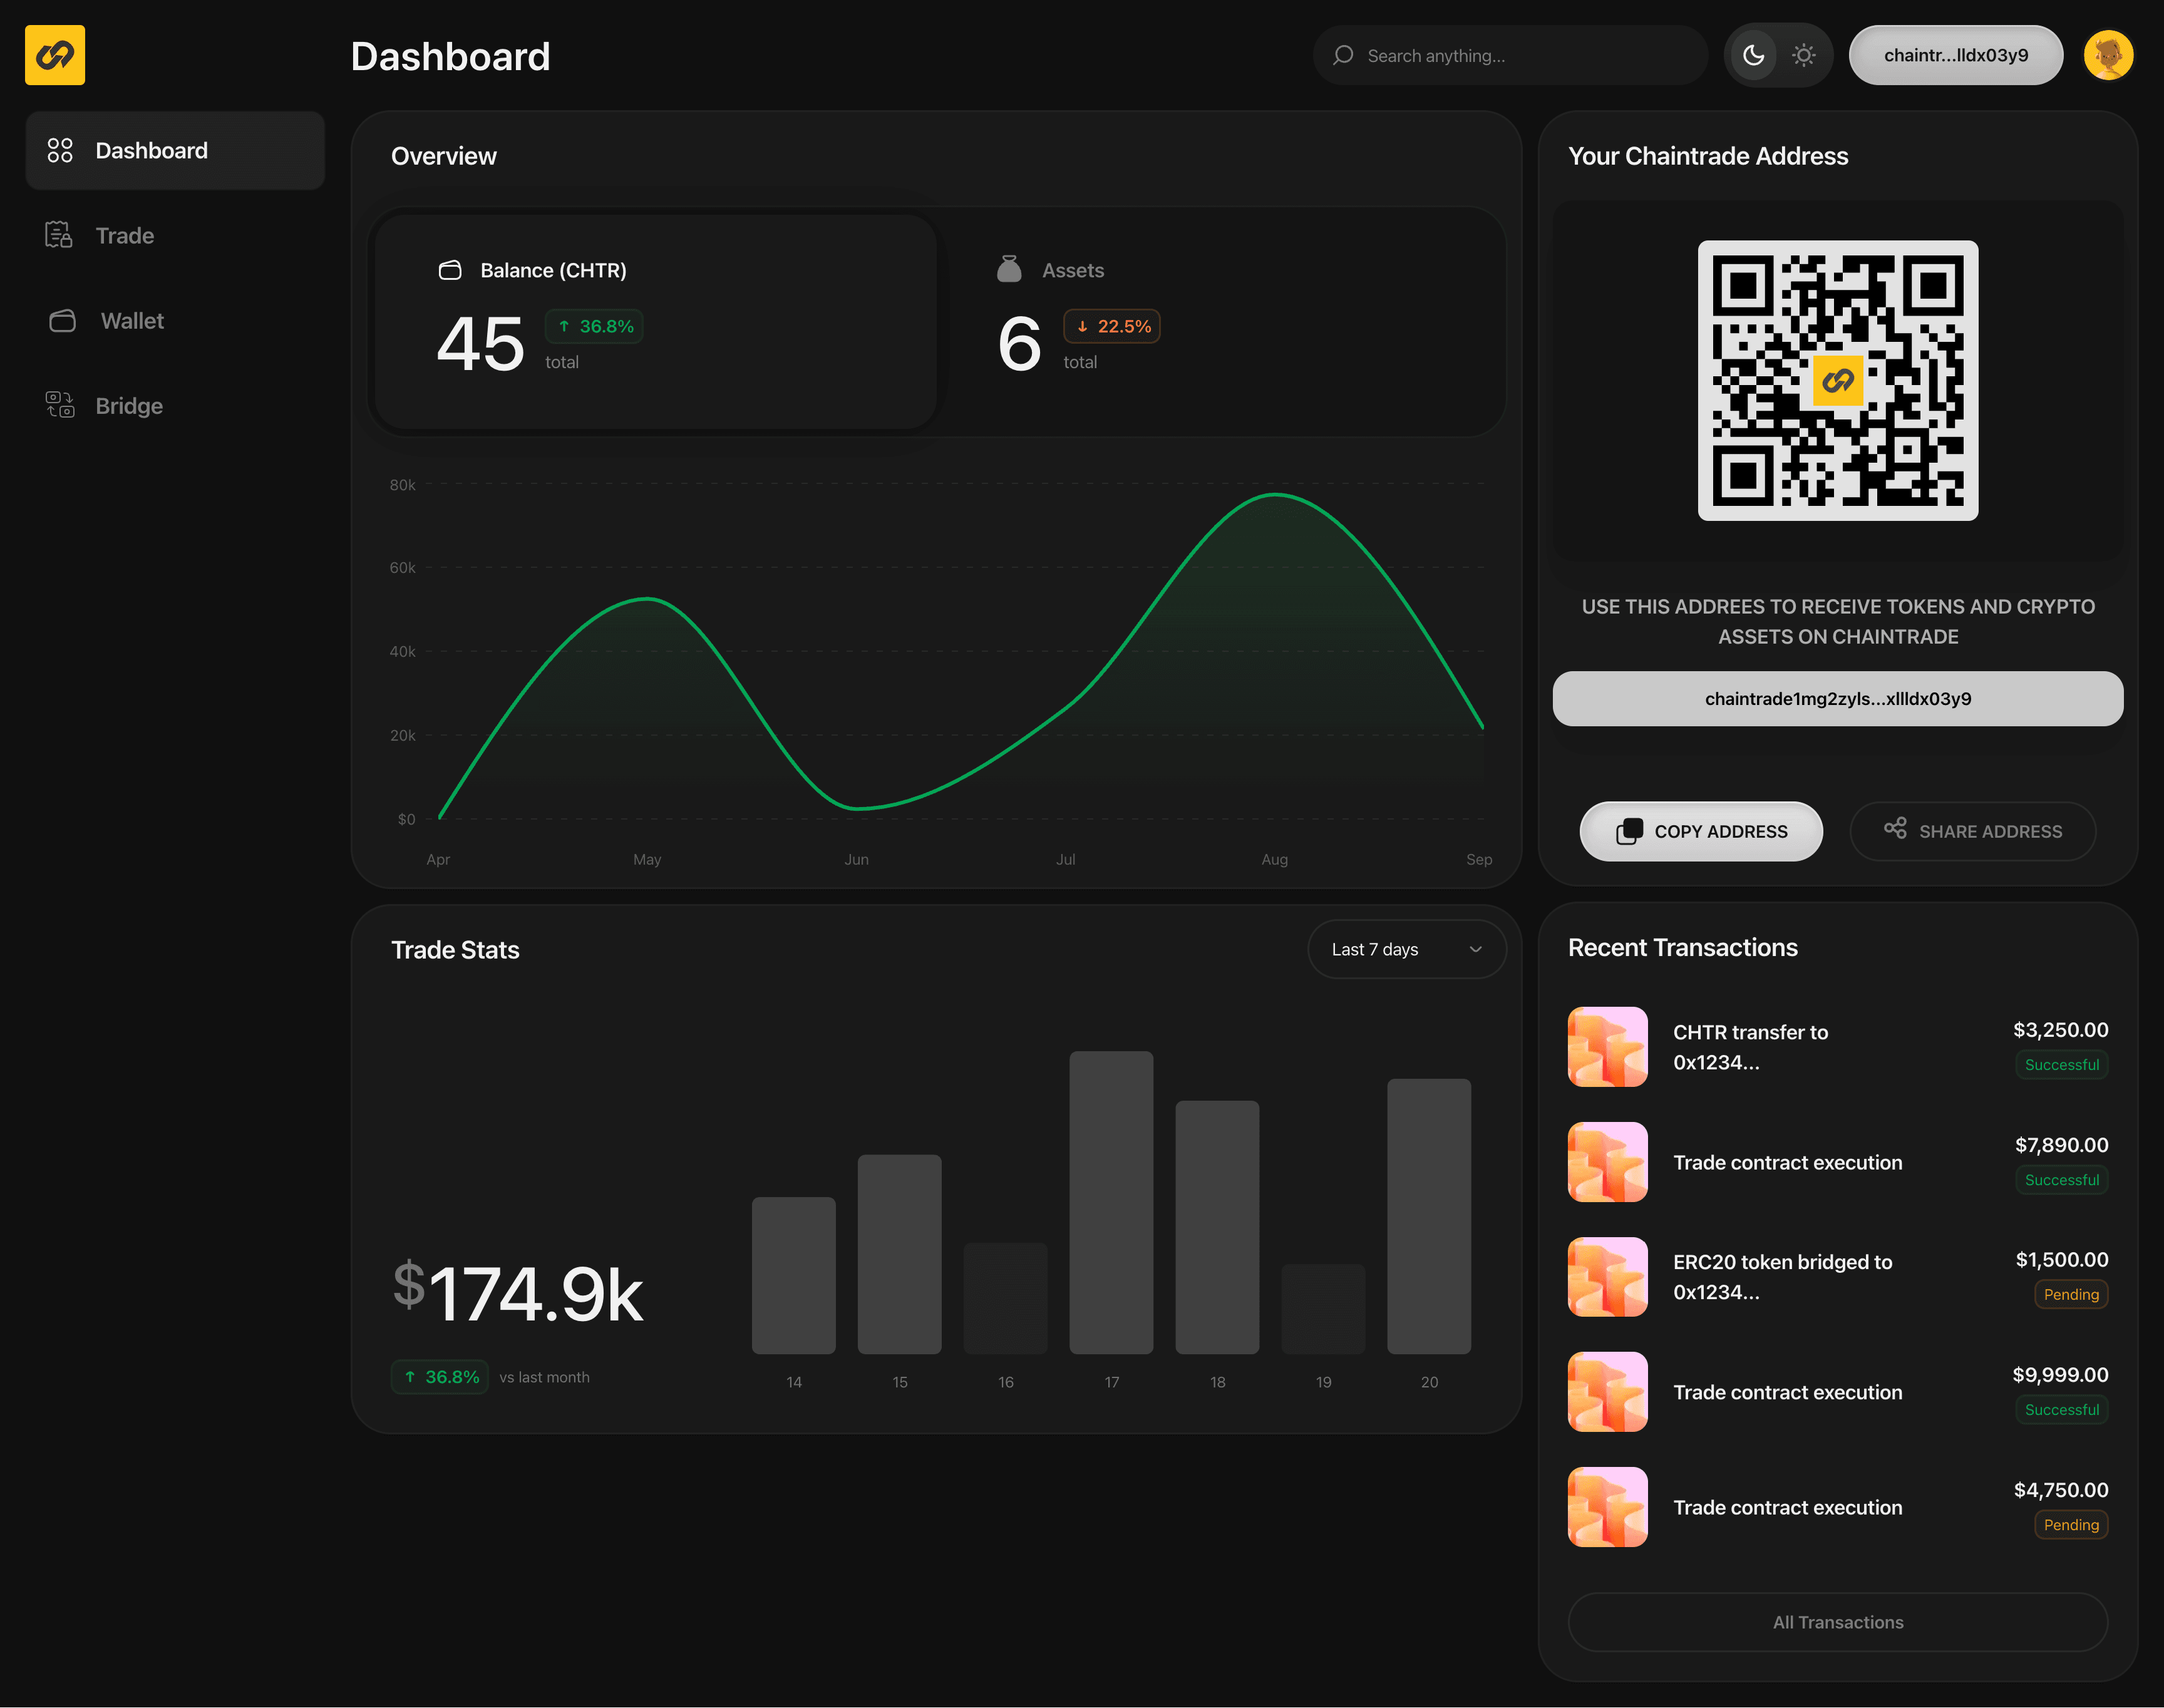Click the QR code image
2164x1708 pixels.
pyautogui.click(x=1838, y=380)
